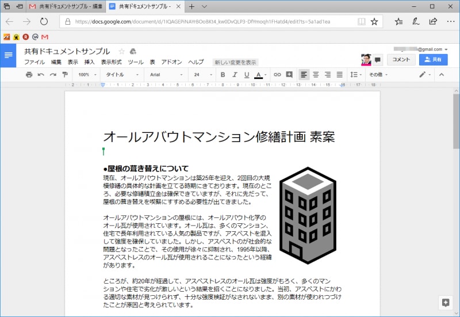The image size is (460, 317).
Task: Collapse the menus with the chevron
Action: 441,75
